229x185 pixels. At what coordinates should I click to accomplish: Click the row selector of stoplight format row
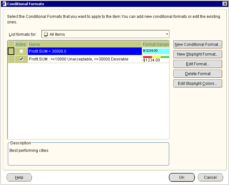[x=11, y=59]
